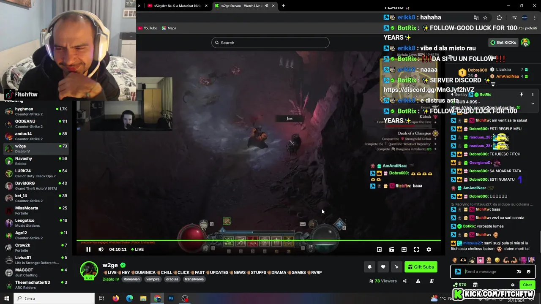Open the Chrome three-dot menu

tap(535, 18)
